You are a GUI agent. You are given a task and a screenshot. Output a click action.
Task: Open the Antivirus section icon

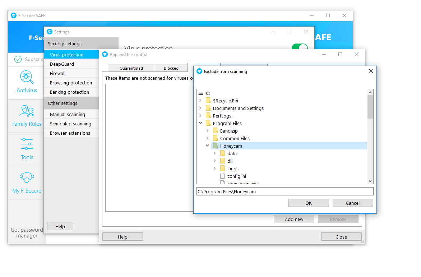27,77
